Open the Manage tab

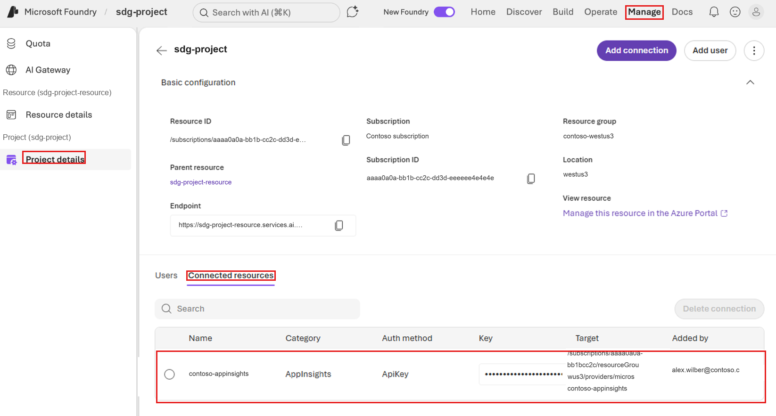[644, 12]
